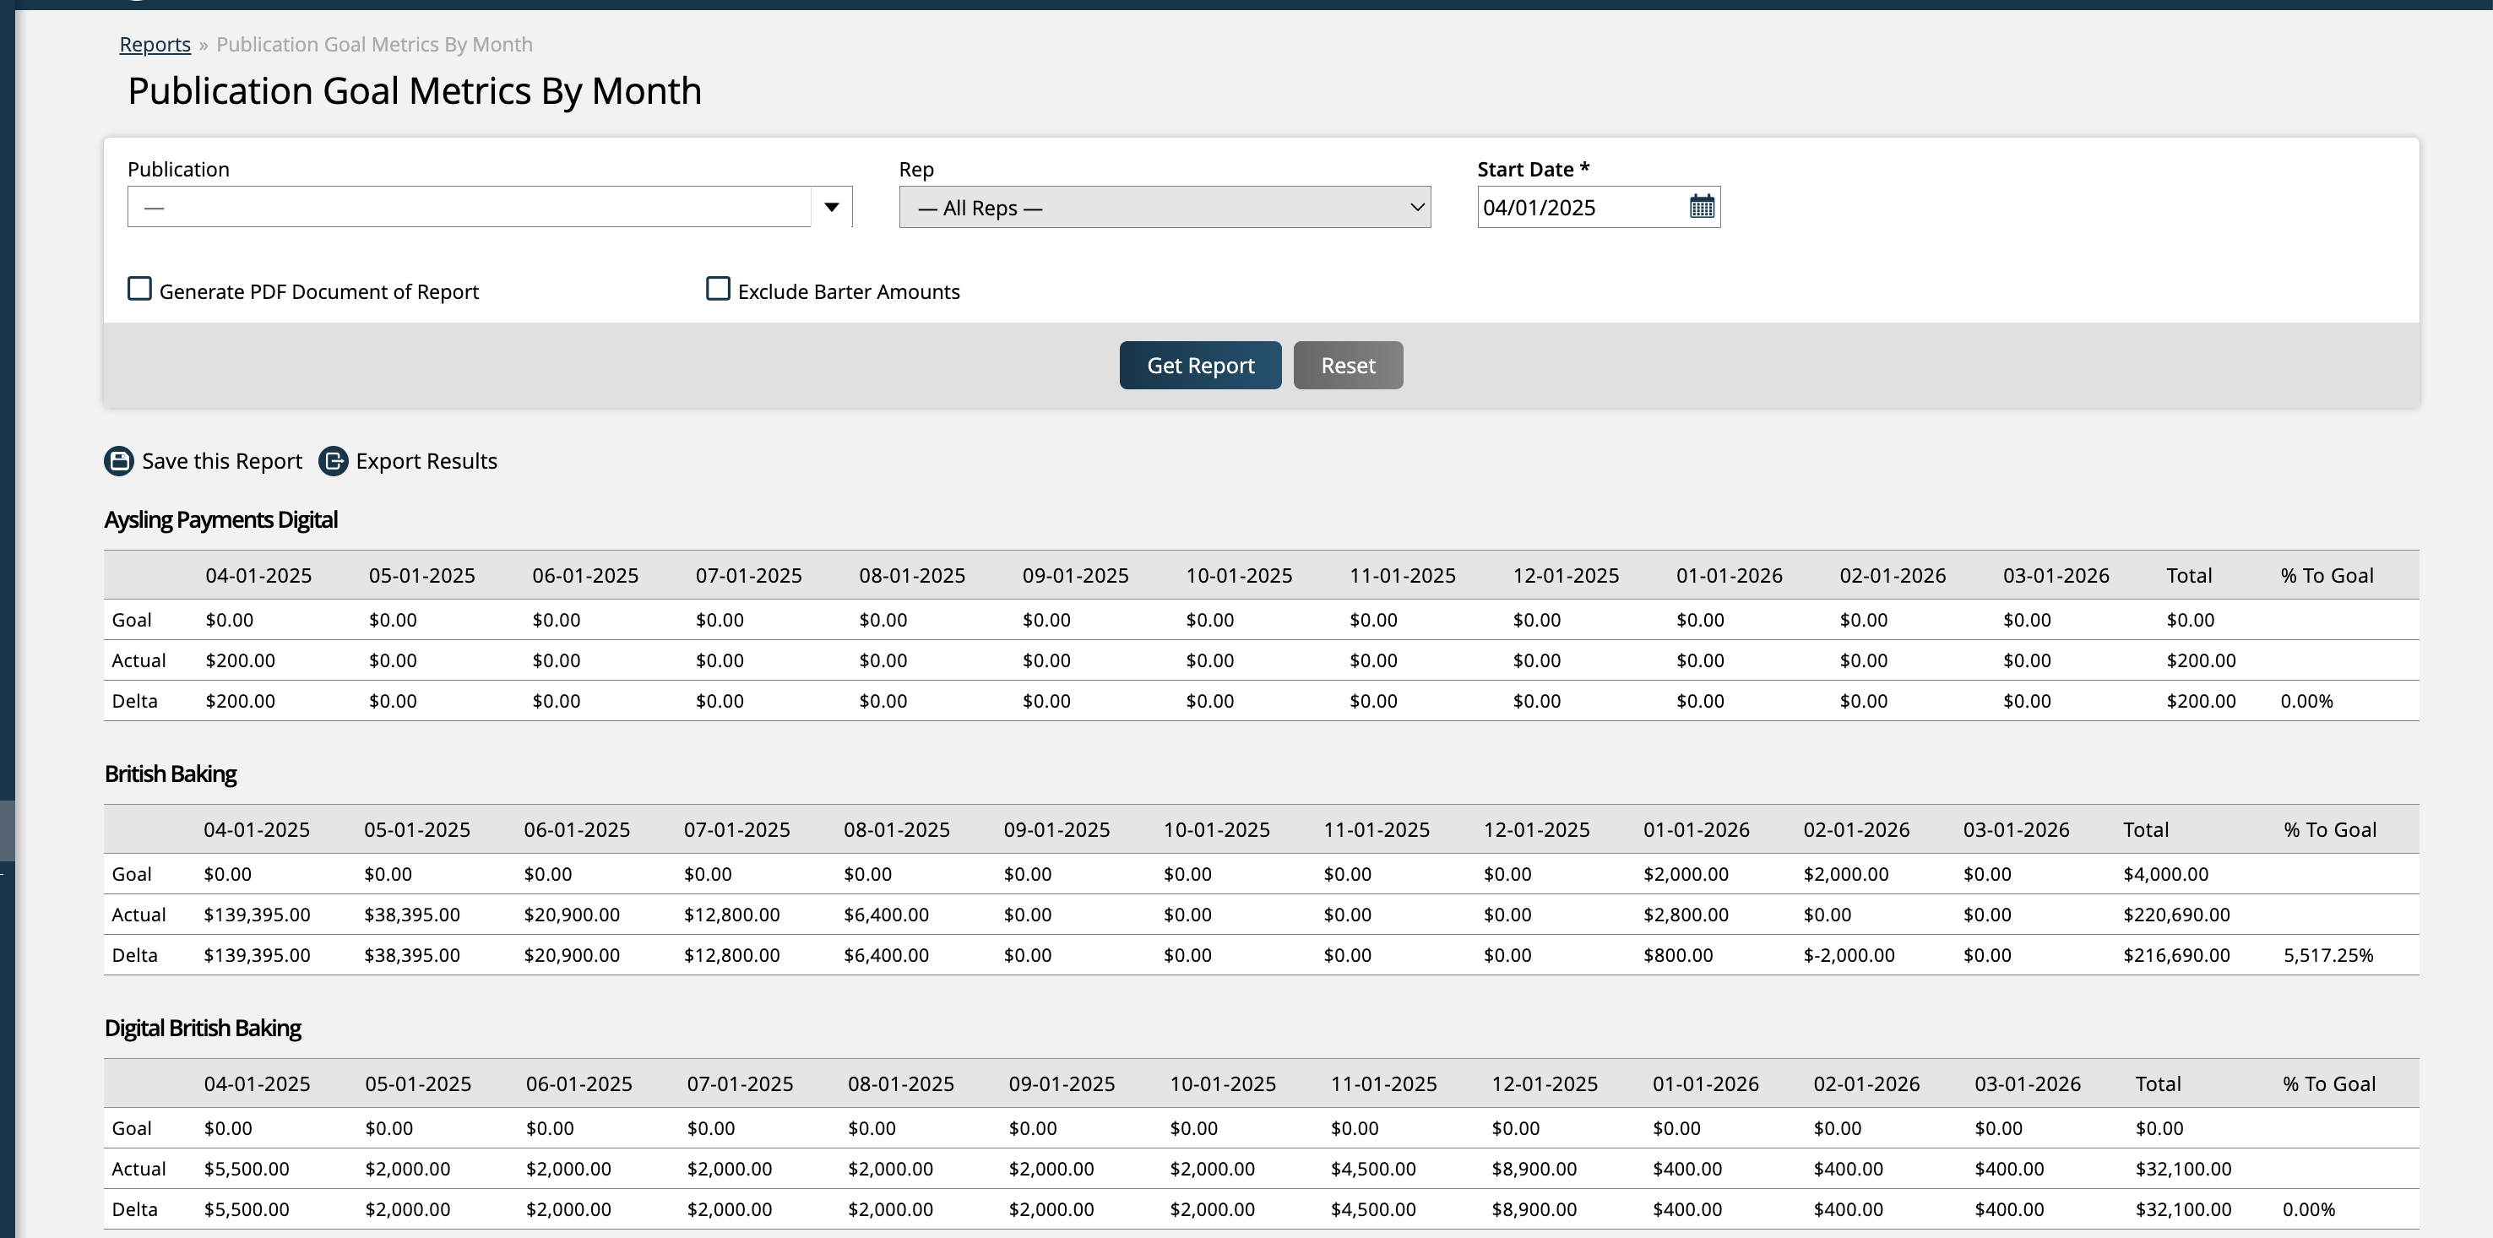Click British Baking actual $38,395.00
The height and width of the screenshot is (1238, 2493).
pos(412,915)
